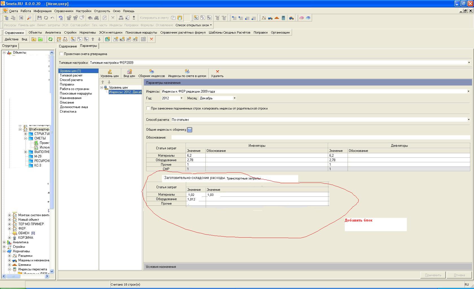
Task: Click the undo arrow icon
Action: coord(52,18)
